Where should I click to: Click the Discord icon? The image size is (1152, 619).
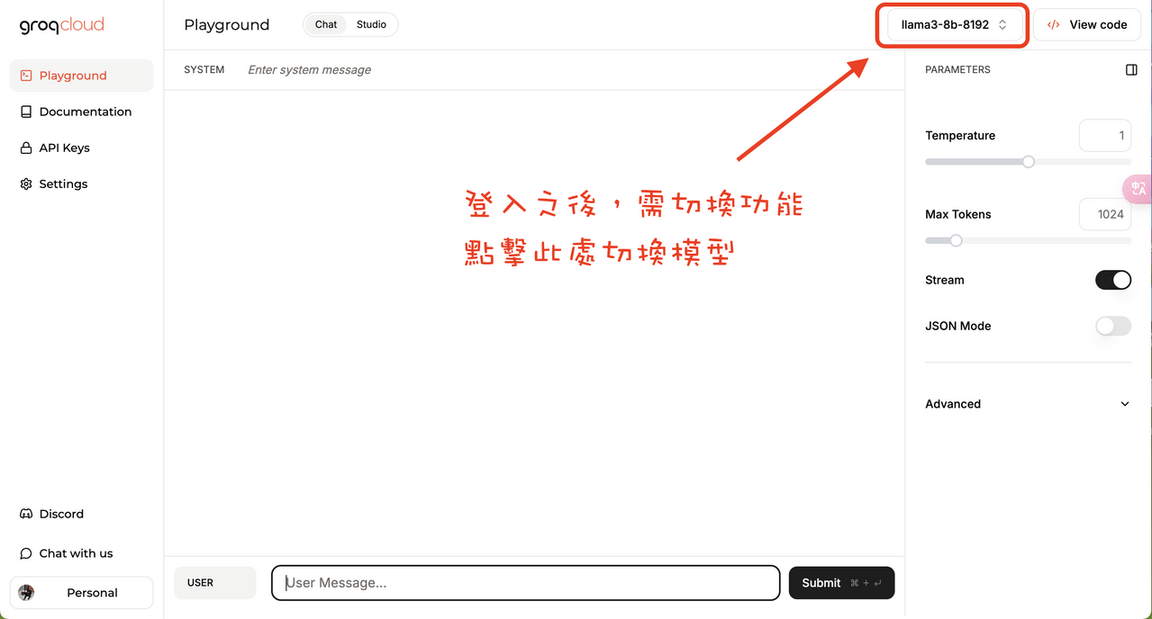[x=26, y=514]
